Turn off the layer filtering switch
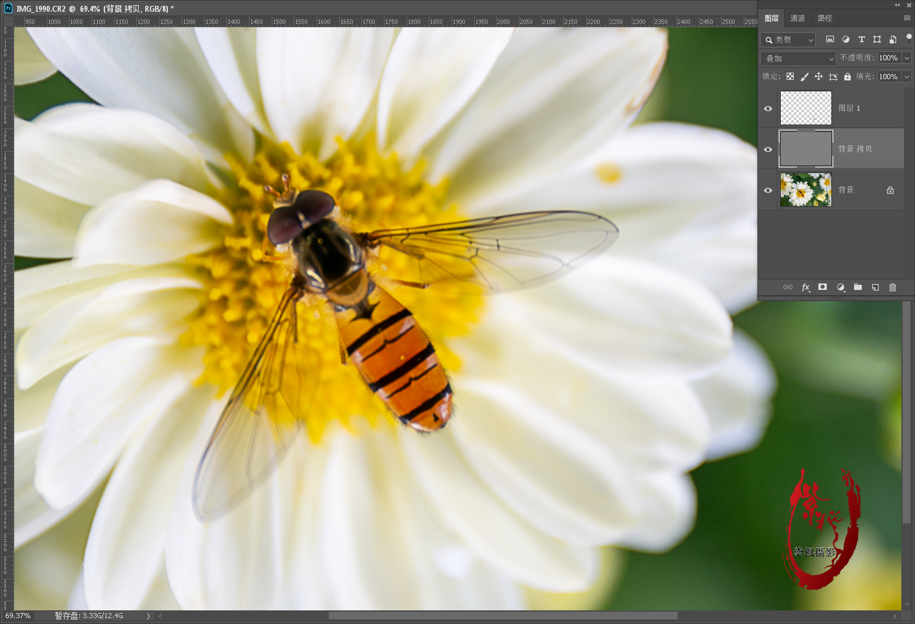The height and width of the screenshot is (624, 915). click(909, 38)
